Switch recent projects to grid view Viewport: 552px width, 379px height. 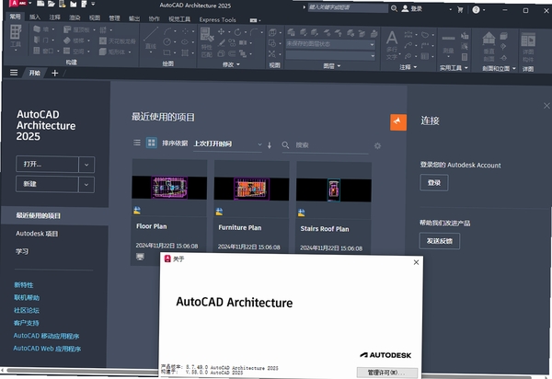pos(152,143)
